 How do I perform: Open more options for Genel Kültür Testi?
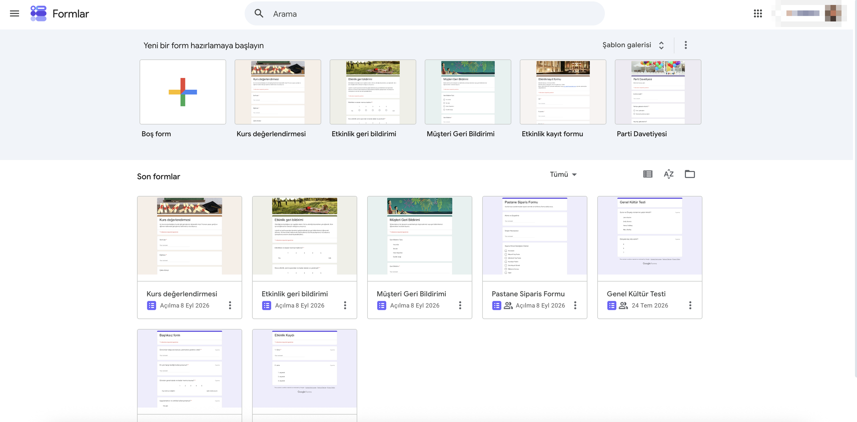(690, 305)
